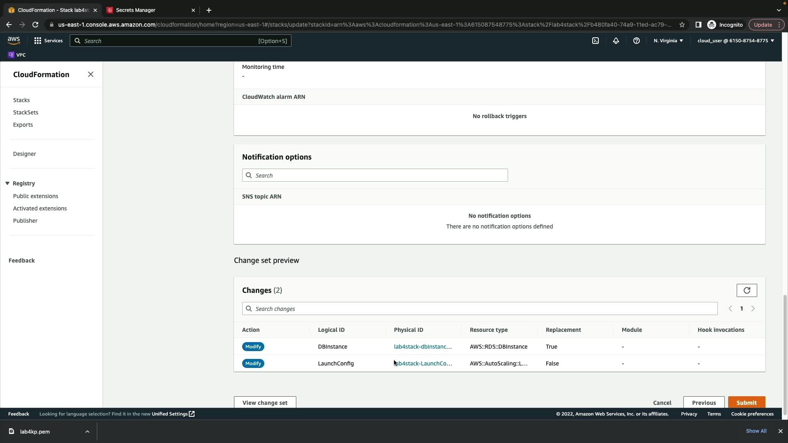This screenshot has width=788, height=443.
Task: Click the AWS logo home icon
Action: pos(14,40)
